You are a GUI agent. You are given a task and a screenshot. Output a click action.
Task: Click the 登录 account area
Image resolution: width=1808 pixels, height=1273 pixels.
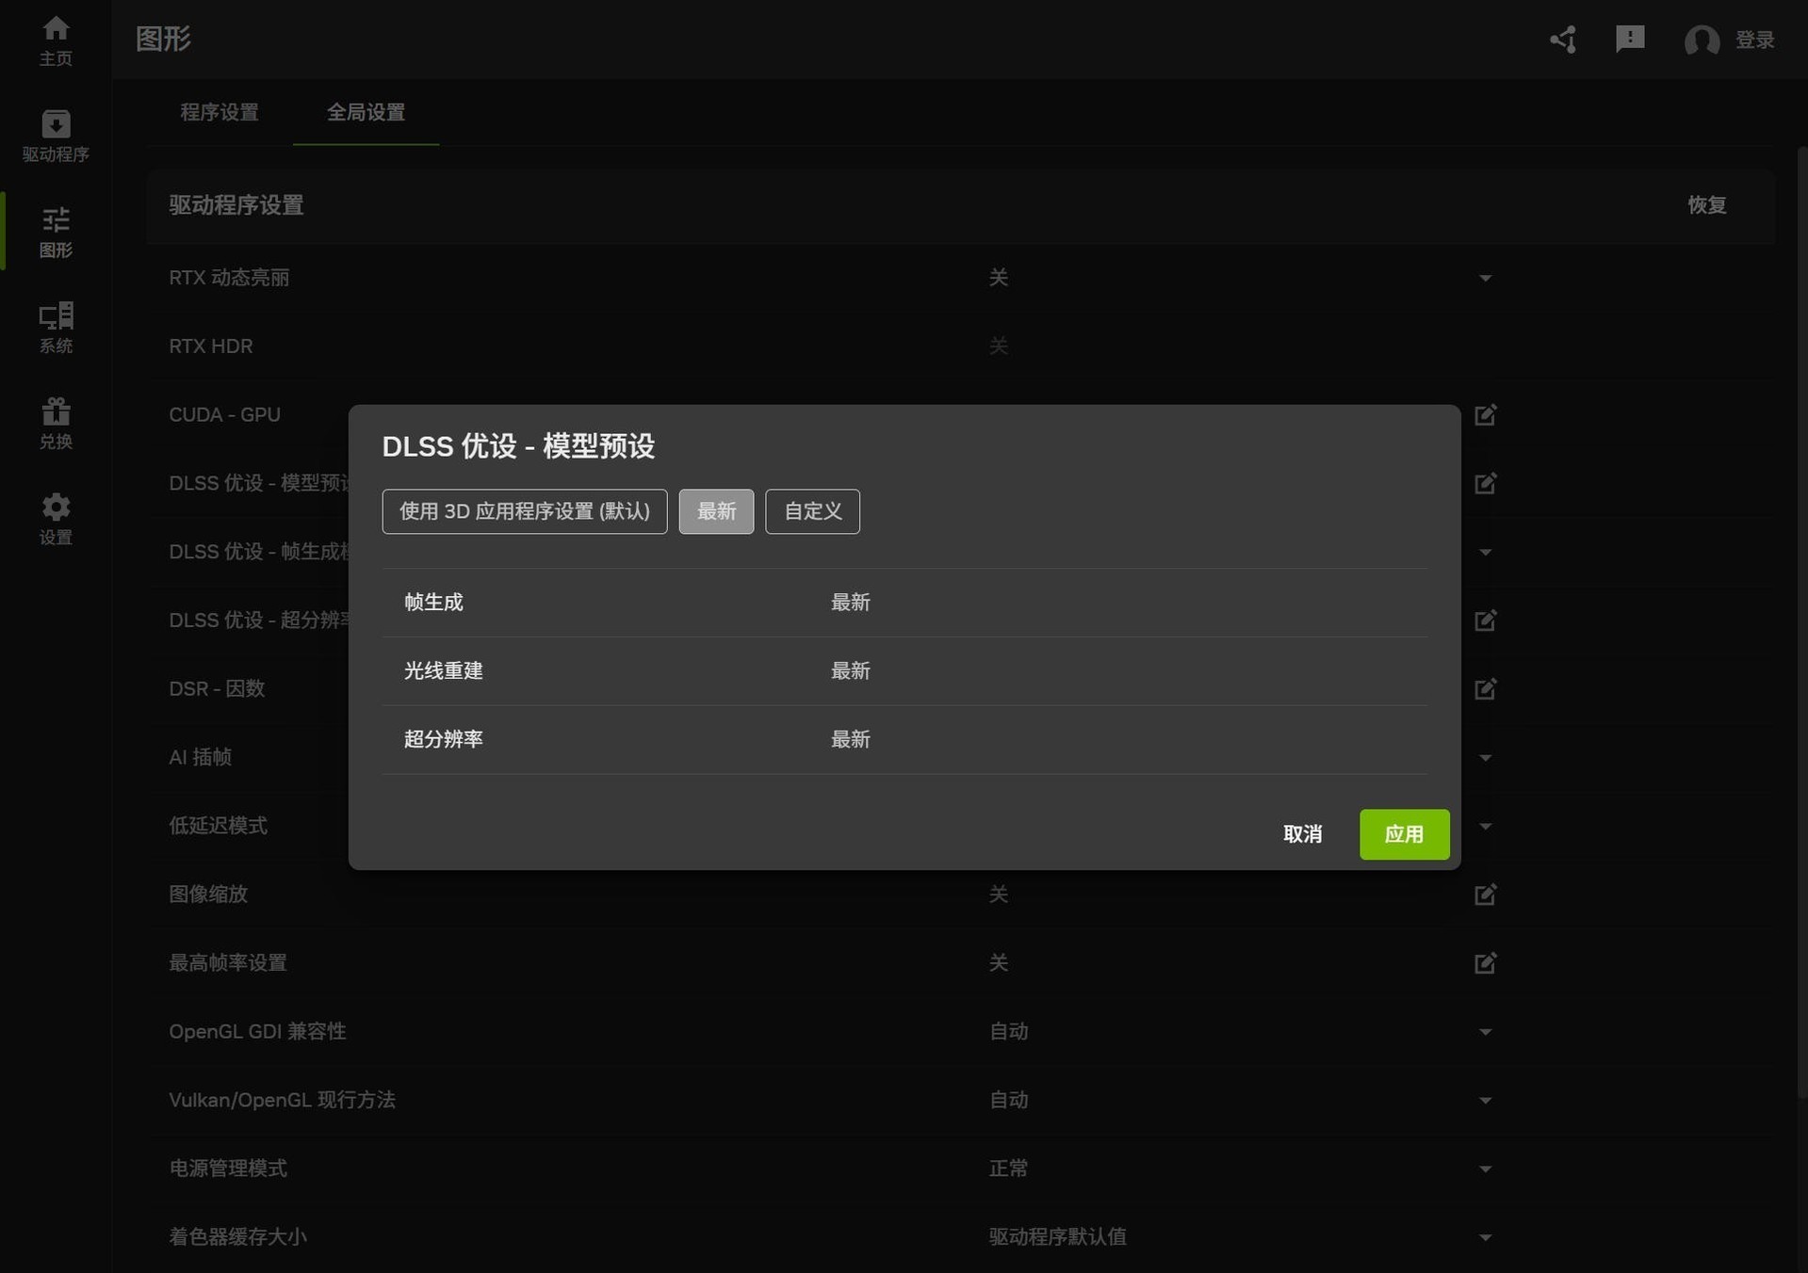(1755, 40)
